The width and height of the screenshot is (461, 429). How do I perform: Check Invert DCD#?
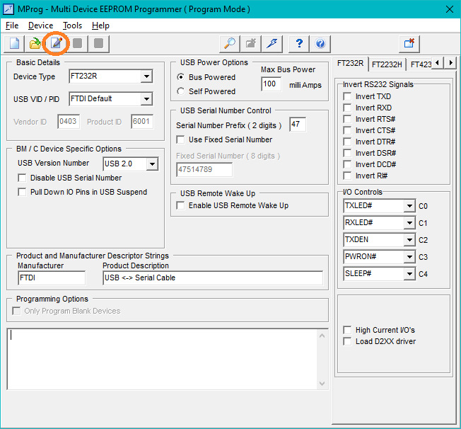347,165
